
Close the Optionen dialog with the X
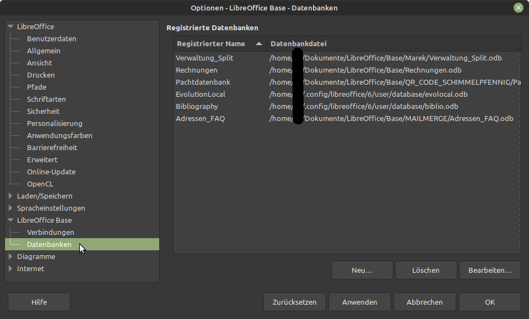[x=518, y=8]
